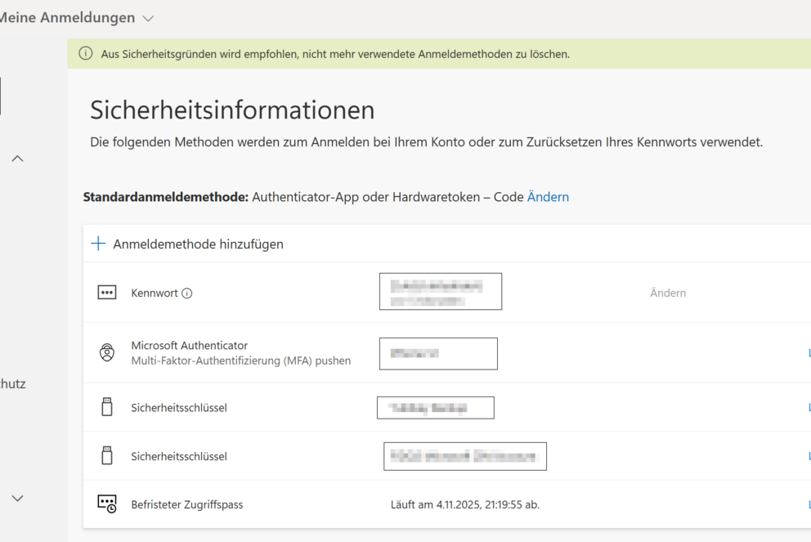
Task: Click the Befristeter Zugriffspass icon
Action: click(107, 504)
